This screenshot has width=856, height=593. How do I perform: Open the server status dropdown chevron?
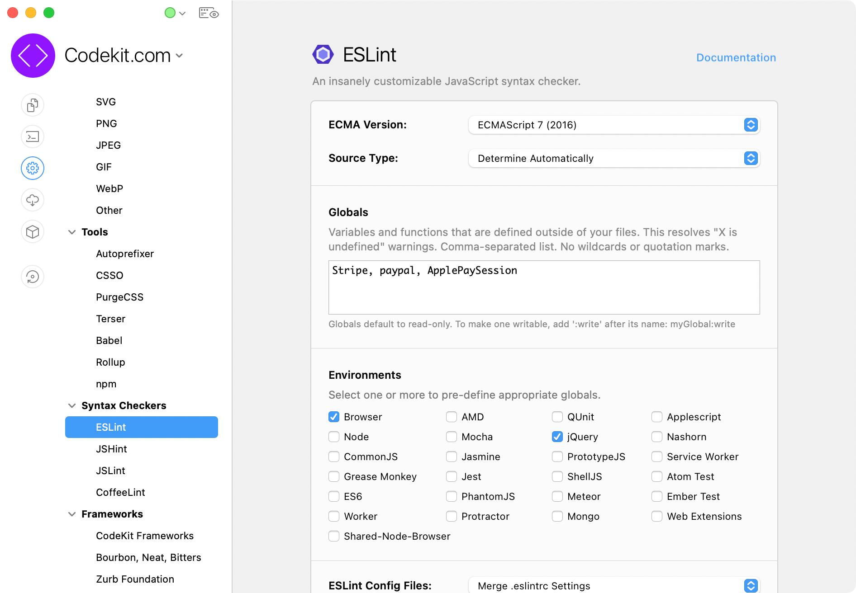[182, 14]
